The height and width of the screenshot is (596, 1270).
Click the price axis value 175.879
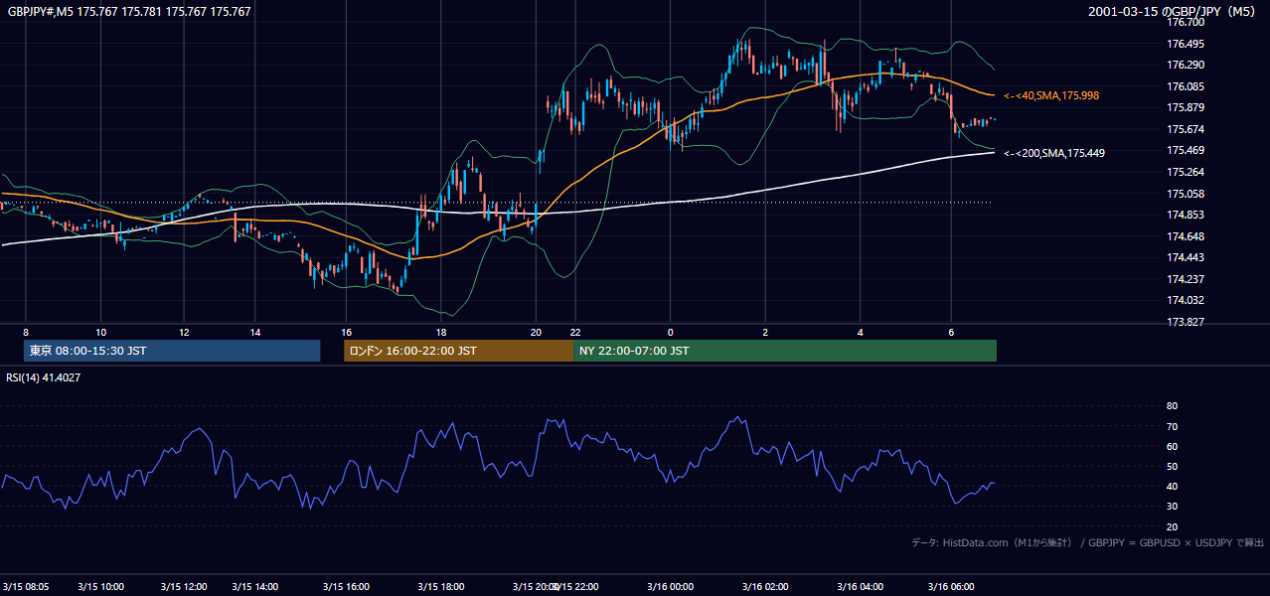click(1186, 107)
